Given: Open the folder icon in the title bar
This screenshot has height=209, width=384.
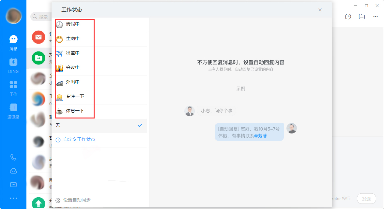Looking at the screenshot, I should (x=361, y=16).
